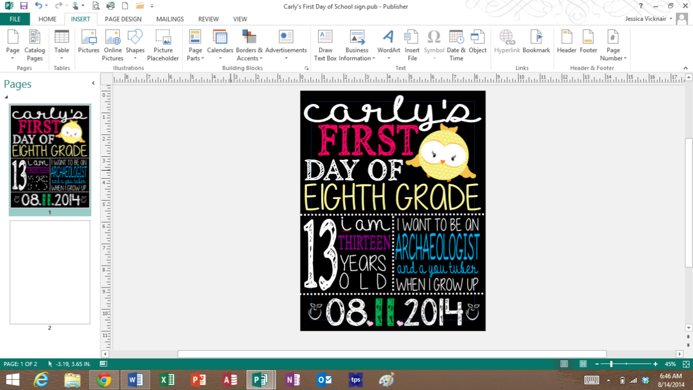693x390 pixels.
Task: Switch to single page view in status bar
Action: pos(565,364)
